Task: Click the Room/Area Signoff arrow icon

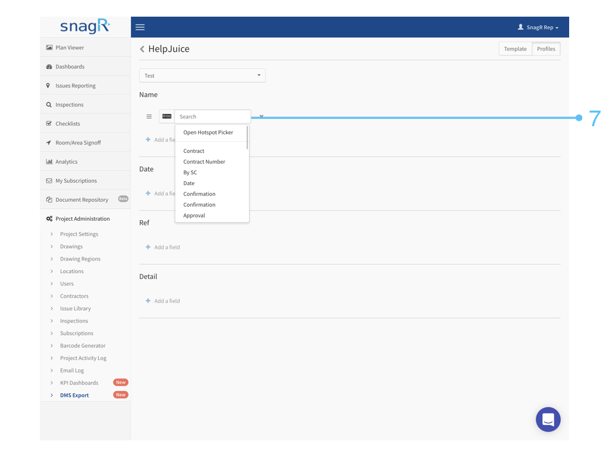Action: tap(49, 143)
